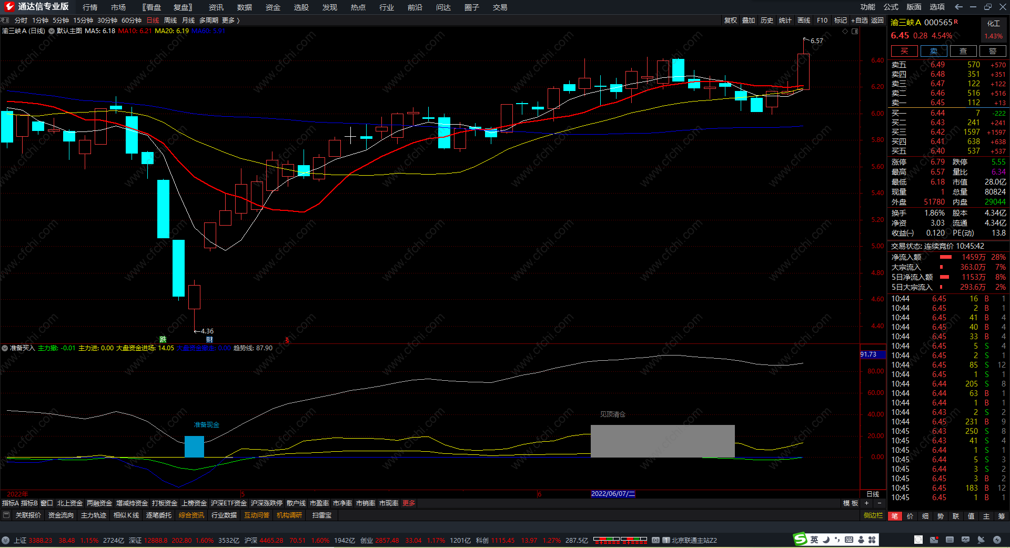Click the diamond icon above the chart
The height and width of the screenshot is (548, 1010).
845,31
